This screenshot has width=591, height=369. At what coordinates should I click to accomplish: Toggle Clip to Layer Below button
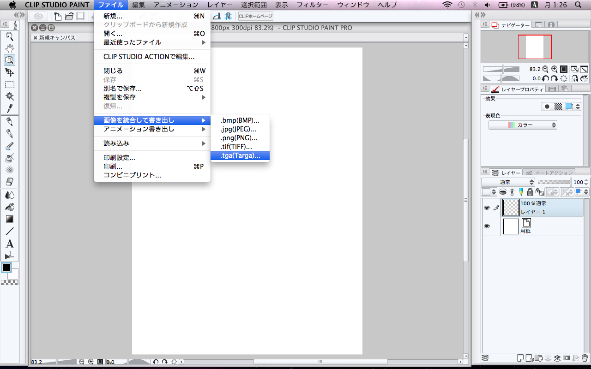click(x=503, y=192)
